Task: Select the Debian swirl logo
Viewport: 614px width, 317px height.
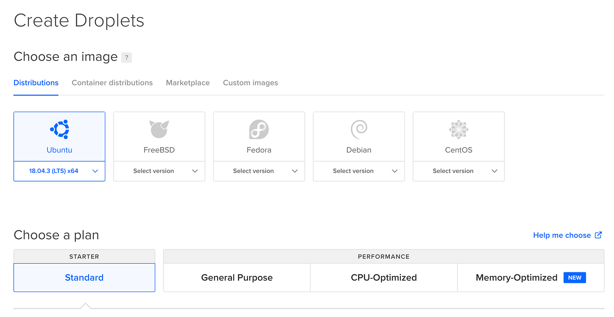Action: pyautogui.click(x=359, y=130)
